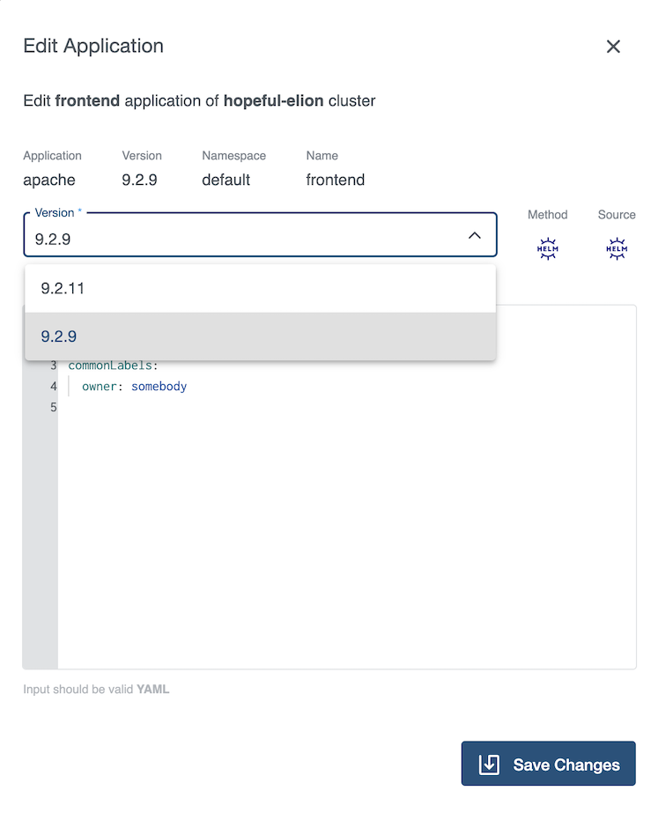This screenshot has height=820, width=658.
Task: Click the Helm icon under Method
Action: (x=547, y=248)
